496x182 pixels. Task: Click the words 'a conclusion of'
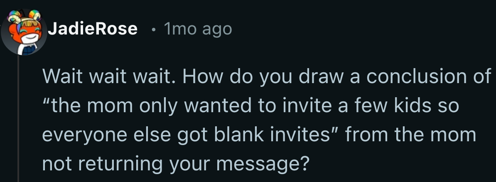point(420,76)
